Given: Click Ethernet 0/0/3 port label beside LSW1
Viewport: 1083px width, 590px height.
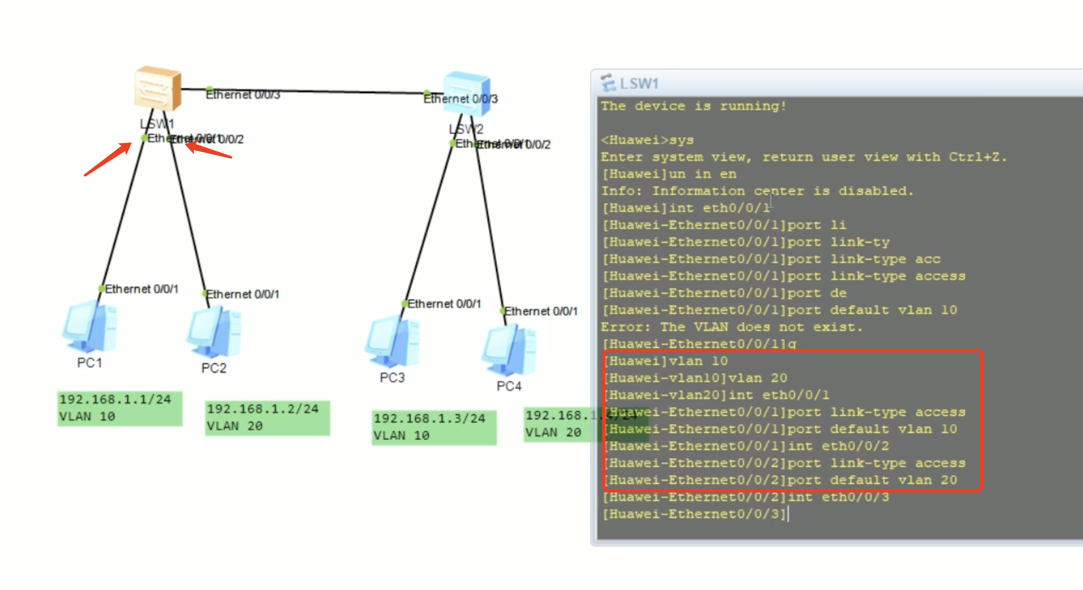Looking at the screenshot, I should [x=242, y=95].
